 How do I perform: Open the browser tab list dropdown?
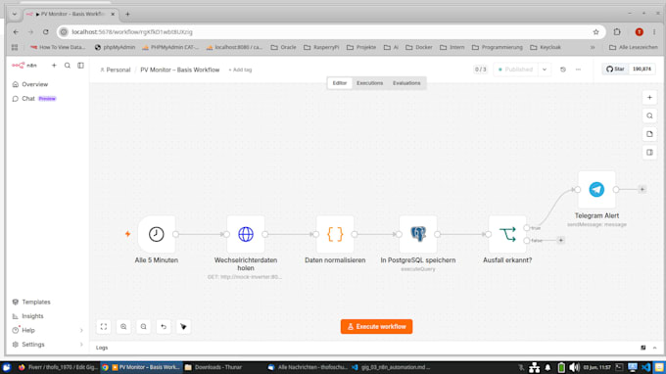point(15,14)
